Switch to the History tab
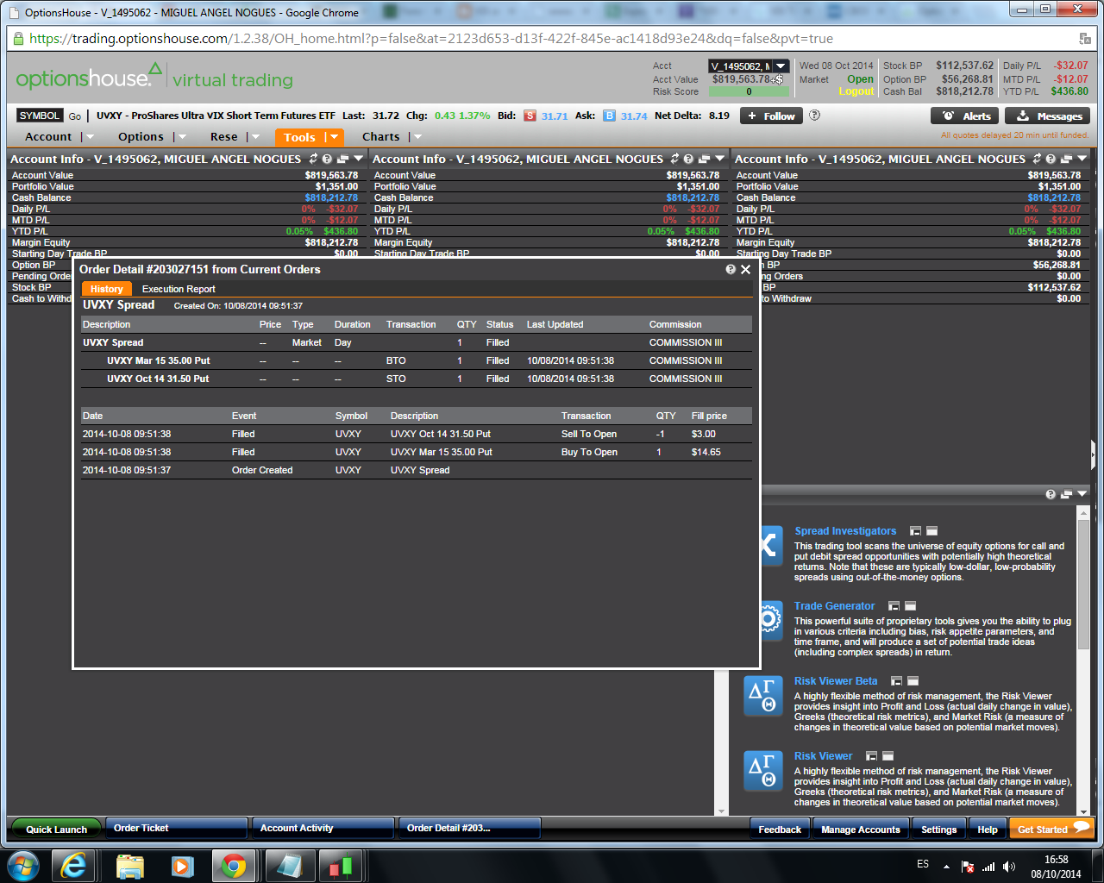Screen dimensions: 1104x883 click(x=107, y=289)
